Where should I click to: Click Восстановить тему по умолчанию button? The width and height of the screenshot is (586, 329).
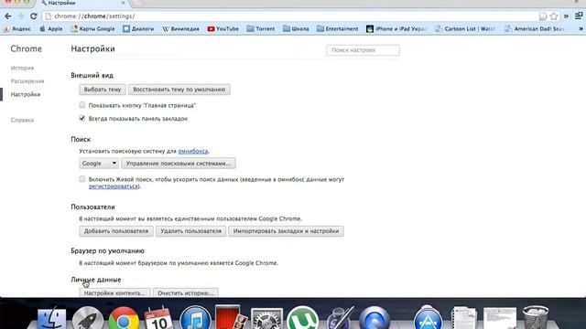click(179, 90)
